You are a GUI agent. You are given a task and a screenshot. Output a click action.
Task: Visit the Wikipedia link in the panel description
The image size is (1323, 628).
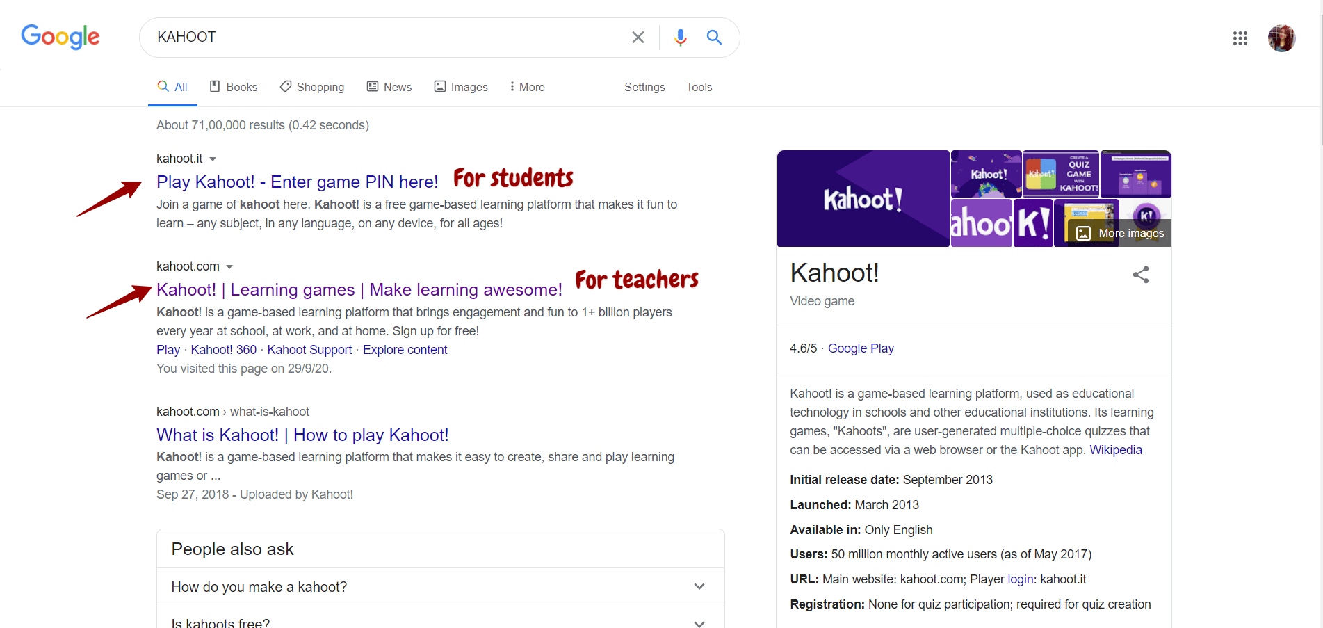point(1115,449)
